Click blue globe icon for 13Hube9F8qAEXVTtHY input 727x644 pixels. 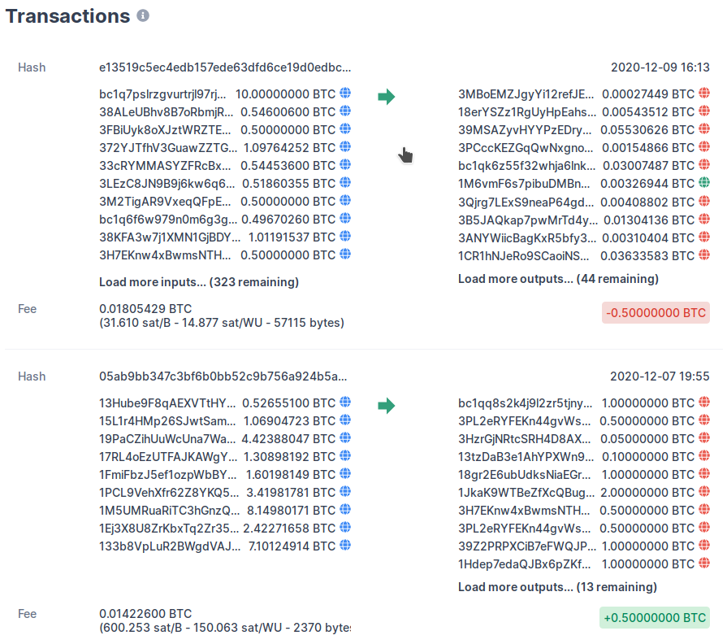[x=345, y=402]
